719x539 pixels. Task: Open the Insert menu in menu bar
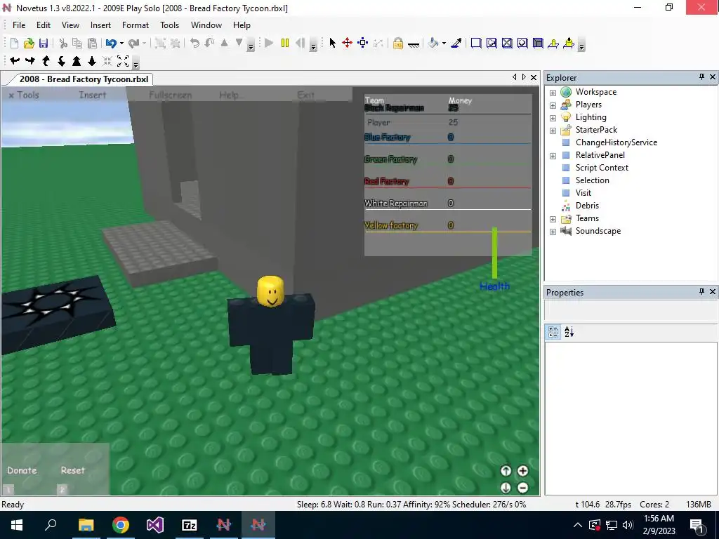(x=100, y=25)
